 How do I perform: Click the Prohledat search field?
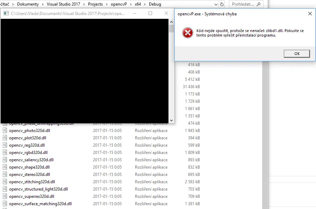click(x=246, y=4)
